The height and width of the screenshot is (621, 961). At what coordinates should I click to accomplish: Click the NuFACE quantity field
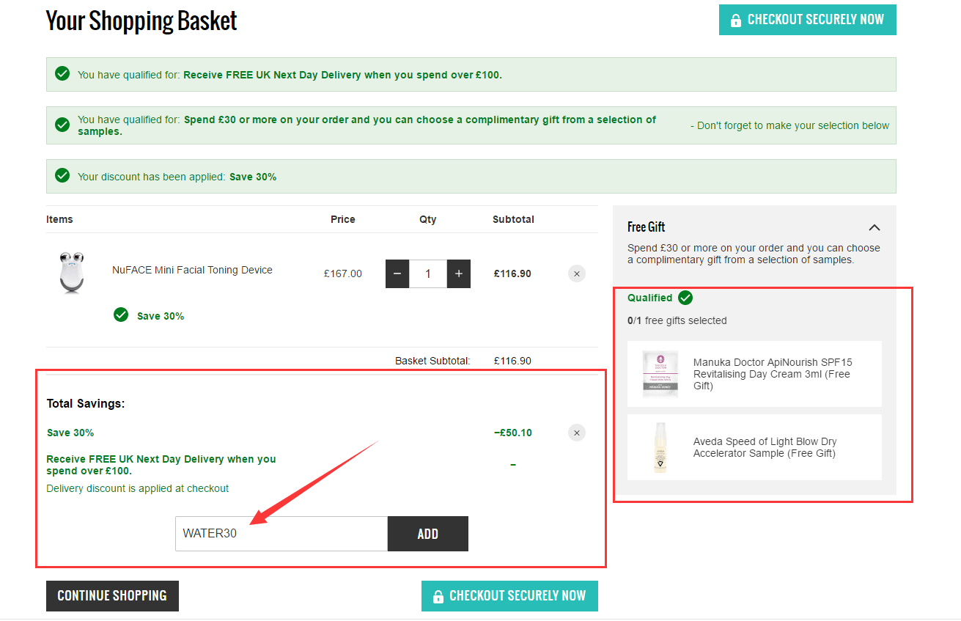coord(428,273)
